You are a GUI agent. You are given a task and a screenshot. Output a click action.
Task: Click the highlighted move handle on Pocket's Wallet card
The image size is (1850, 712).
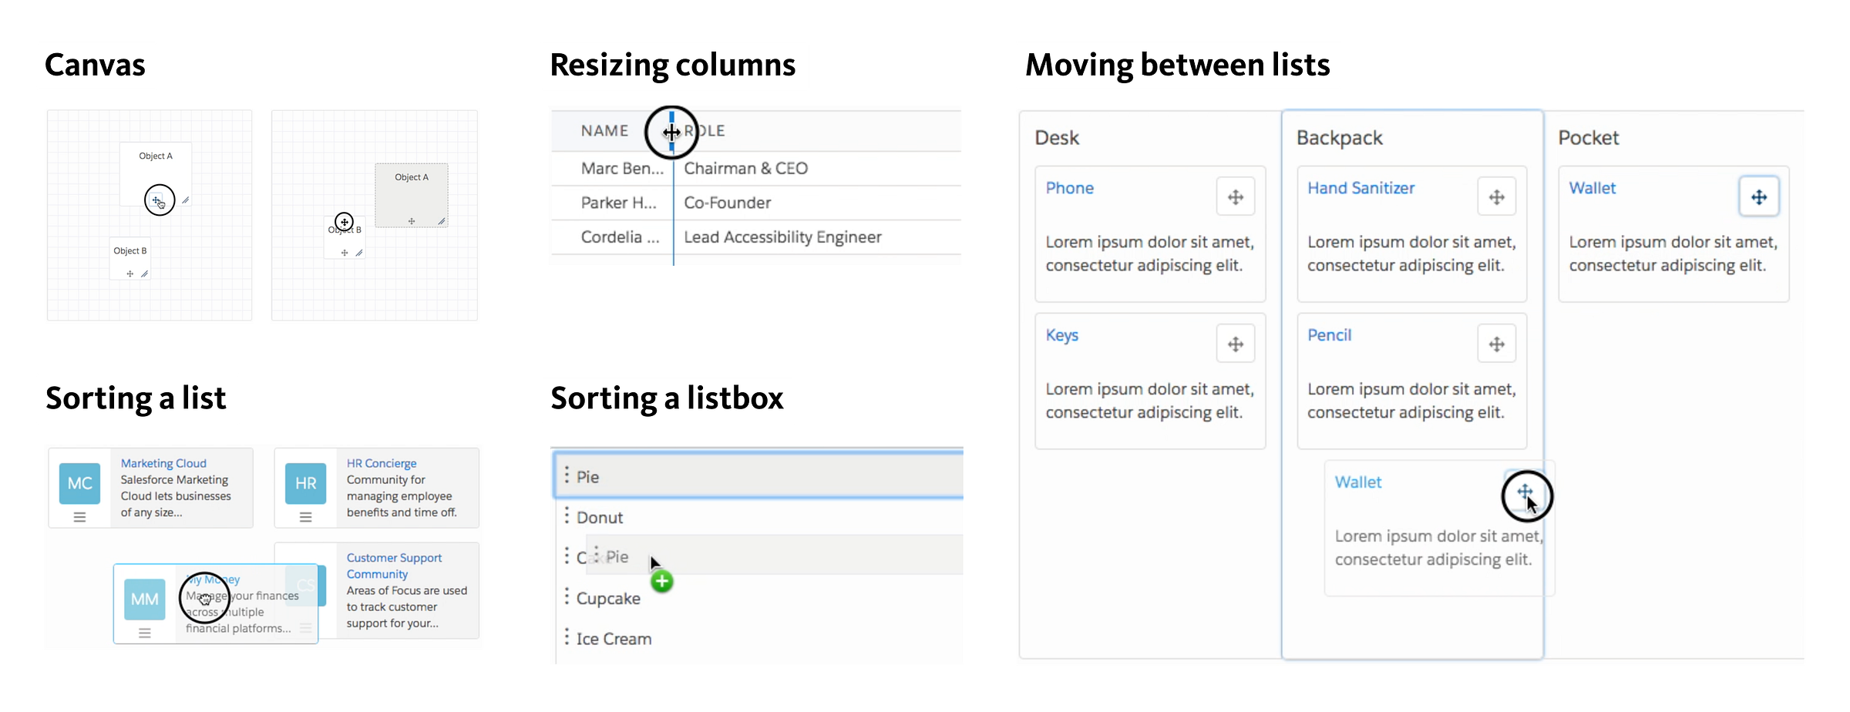[x=1759, y=196]
